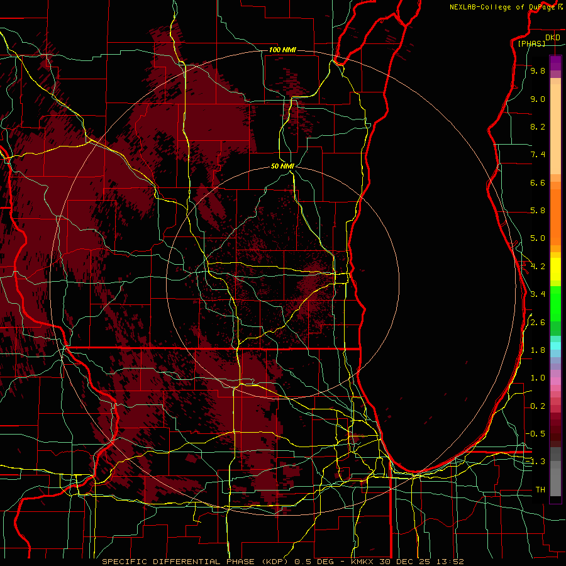The width and height of the screenshot is (566, 566).
Task: Click the 5.8 value on the color scale
Action: click(x=538, y=211)
